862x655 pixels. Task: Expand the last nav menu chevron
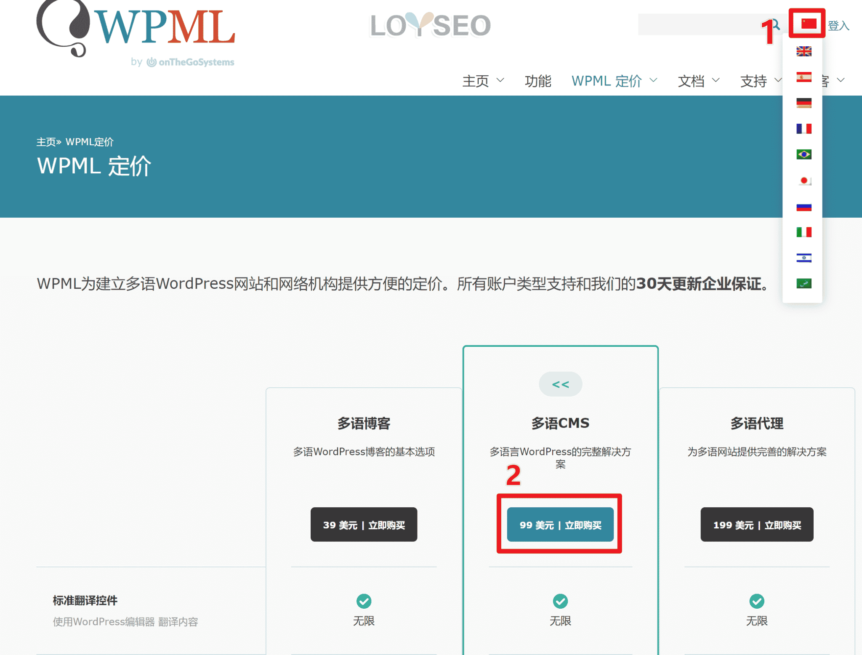[841, 80]
